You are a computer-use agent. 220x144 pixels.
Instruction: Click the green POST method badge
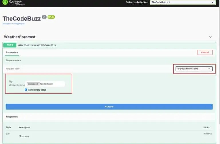(10, 45)
